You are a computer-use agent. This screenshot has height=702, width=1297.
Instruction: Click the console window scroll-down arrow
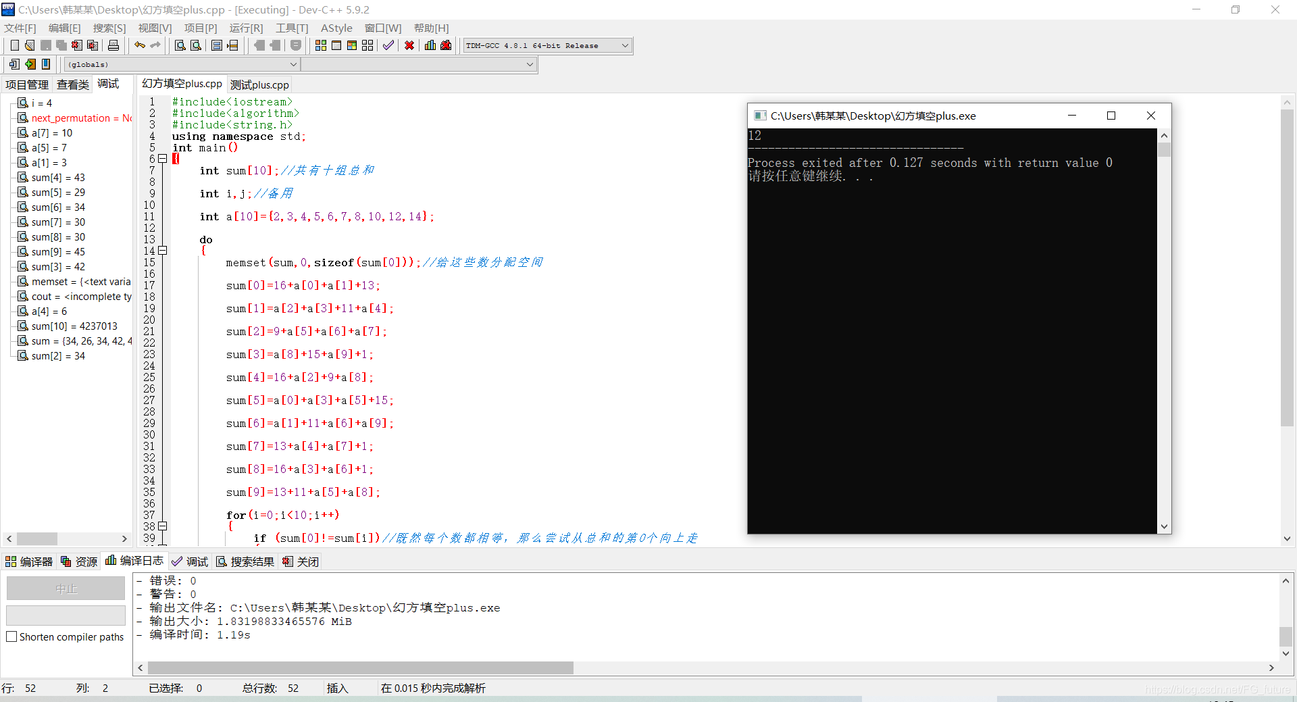tap(1164, 526)
